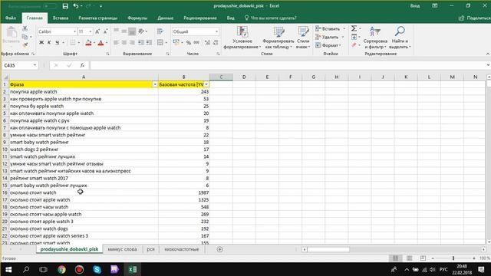Cut selection with scissors icon
Viewport: 491px width, 276px height.
(x=25, y=28)
